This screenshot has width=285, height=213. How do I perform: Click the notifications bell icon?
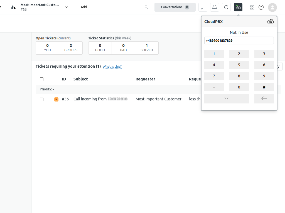point(215,7)
